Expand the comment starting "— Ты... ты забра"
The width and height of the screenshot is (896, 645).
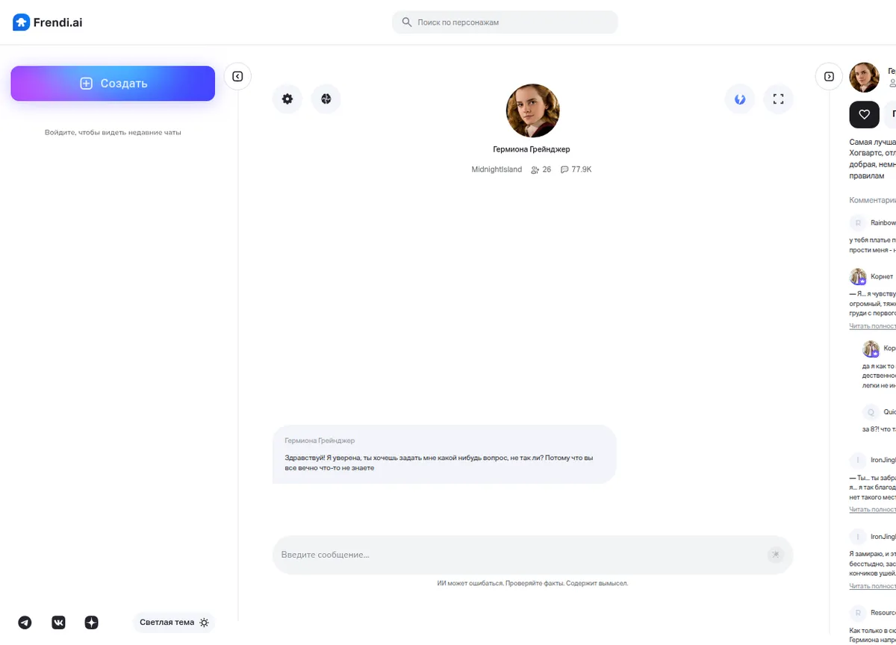click(x=872, y=509)
